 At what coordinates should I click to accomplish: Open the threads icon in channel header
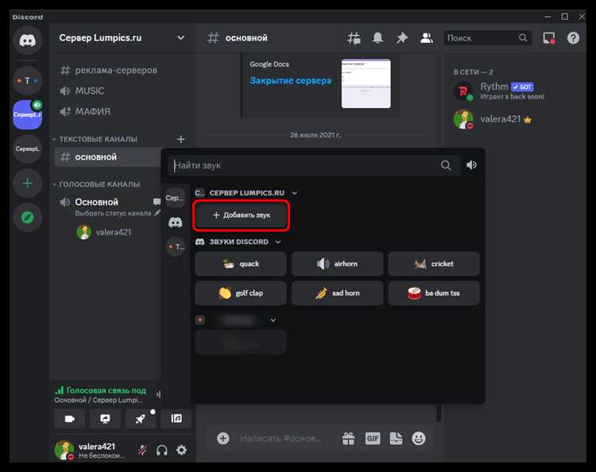354,38
